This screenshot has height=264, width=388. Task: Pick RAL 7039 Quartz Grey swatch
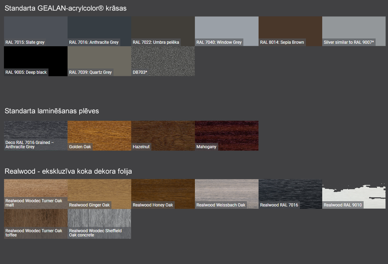click(99, 61)
